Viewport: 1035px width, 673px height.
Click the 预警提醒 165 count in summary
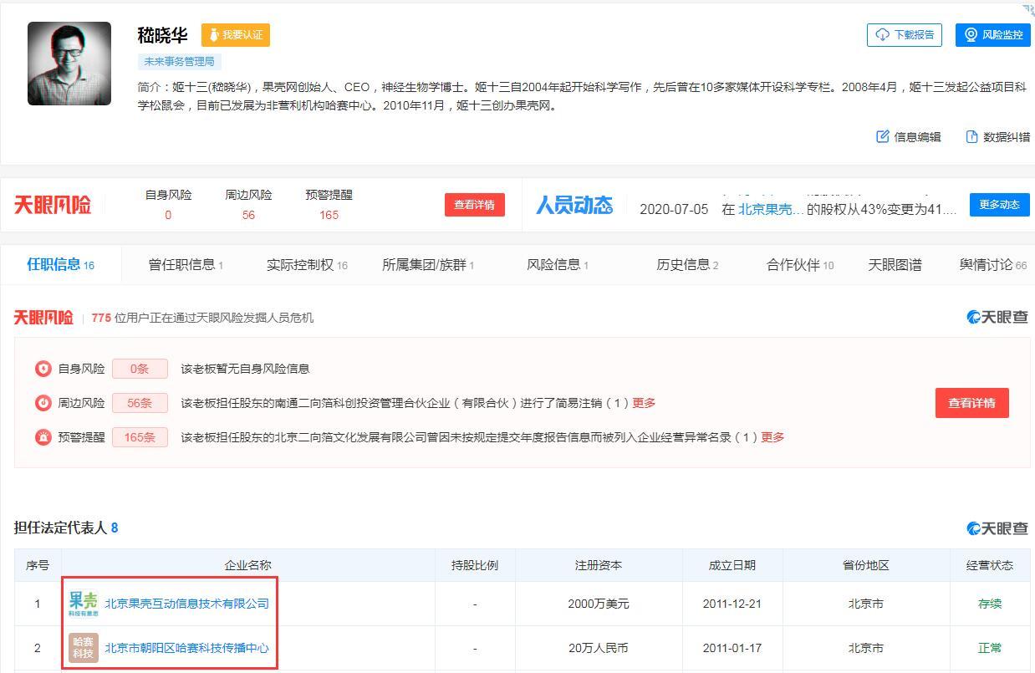tap(329, 215)
